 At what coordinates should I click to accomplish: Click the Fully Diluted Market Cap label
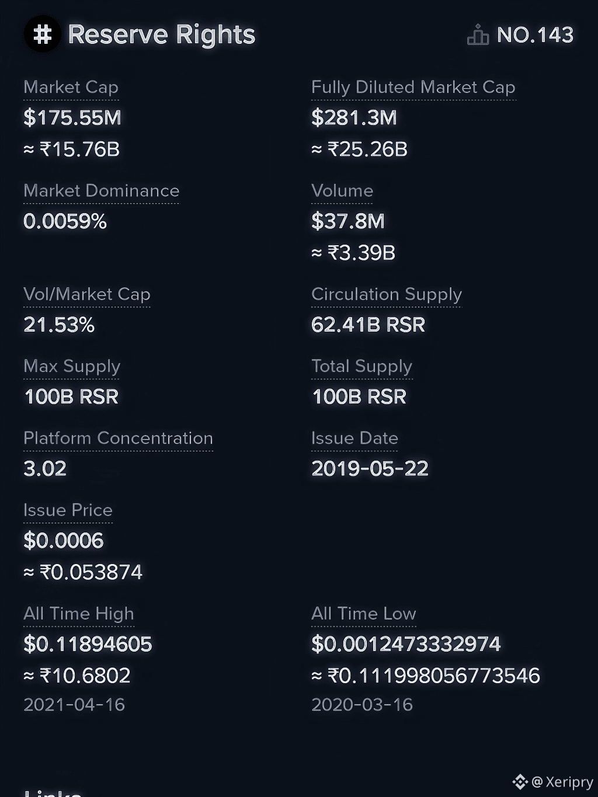413,88
